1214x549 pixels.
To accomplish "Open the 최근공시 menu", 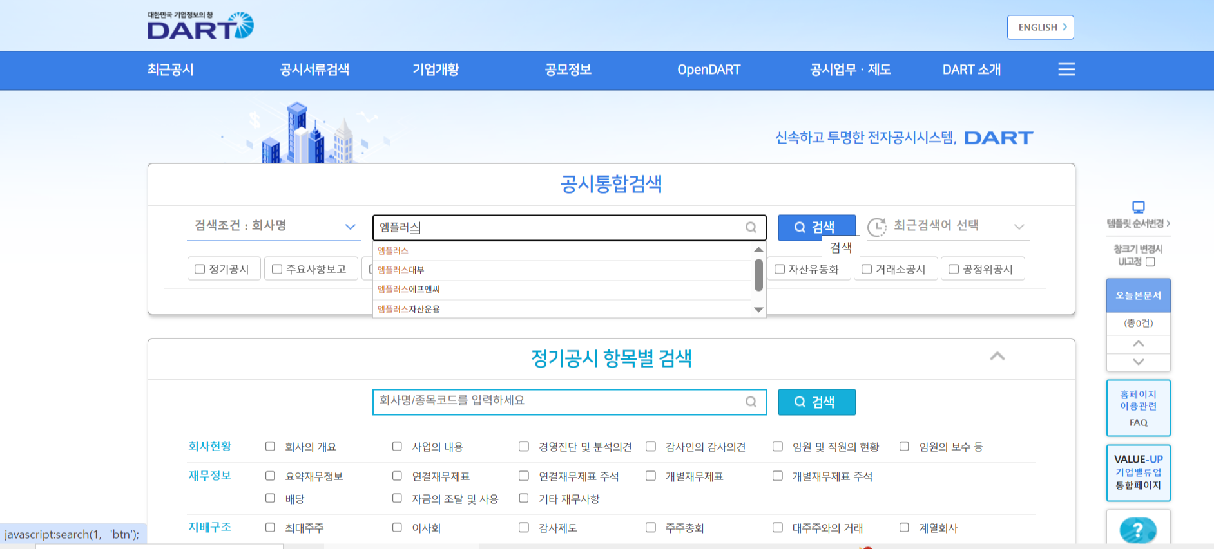I will coord(170,70).
